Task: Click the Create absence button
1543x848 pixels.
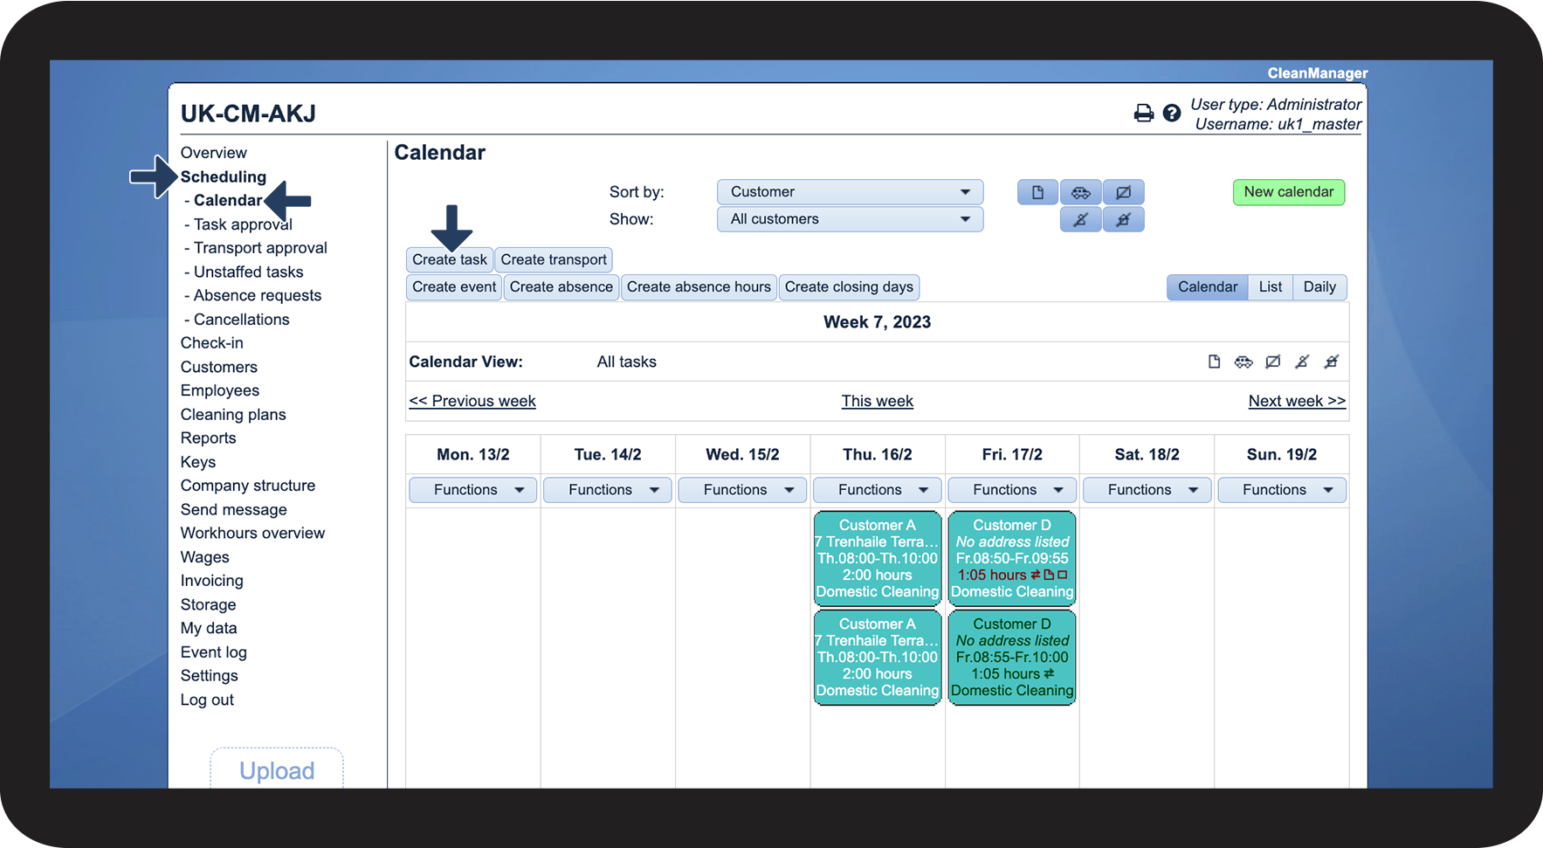Action: (561, 287)
